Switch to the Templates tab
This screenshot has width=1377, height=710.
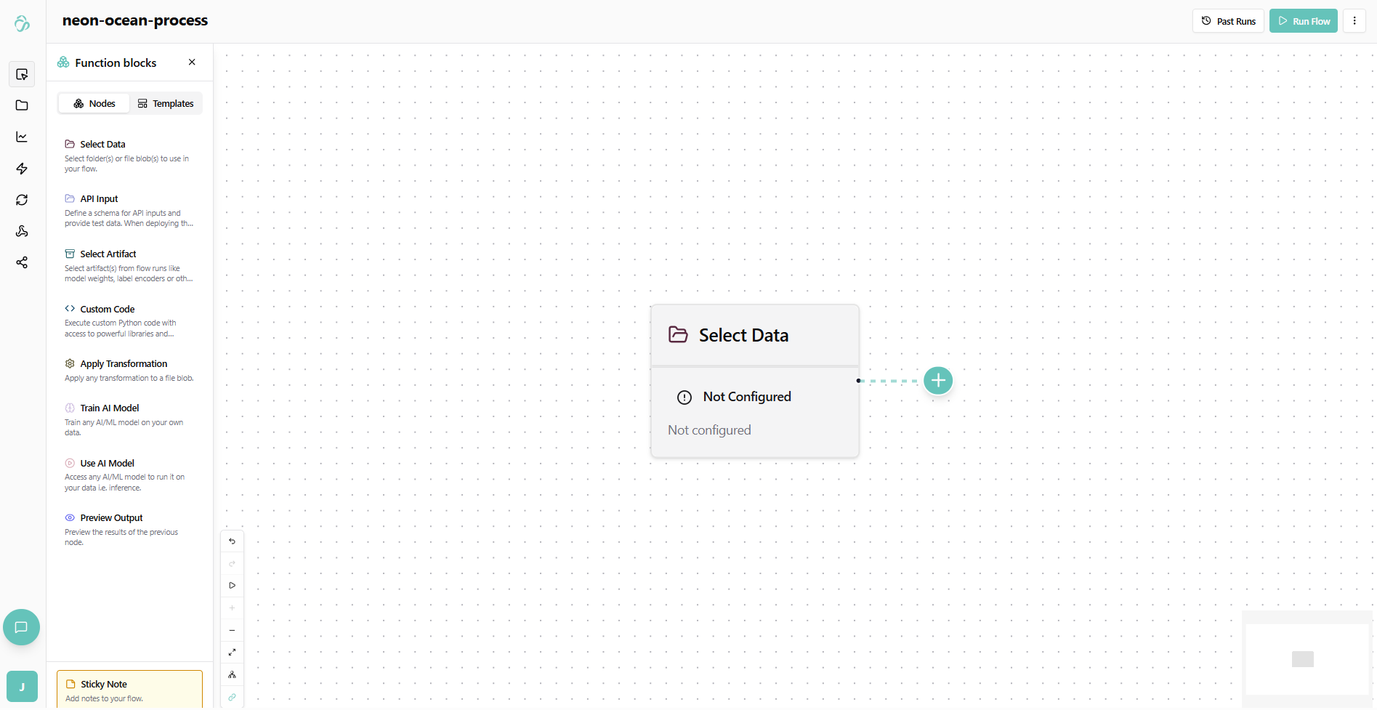point(166,104)
